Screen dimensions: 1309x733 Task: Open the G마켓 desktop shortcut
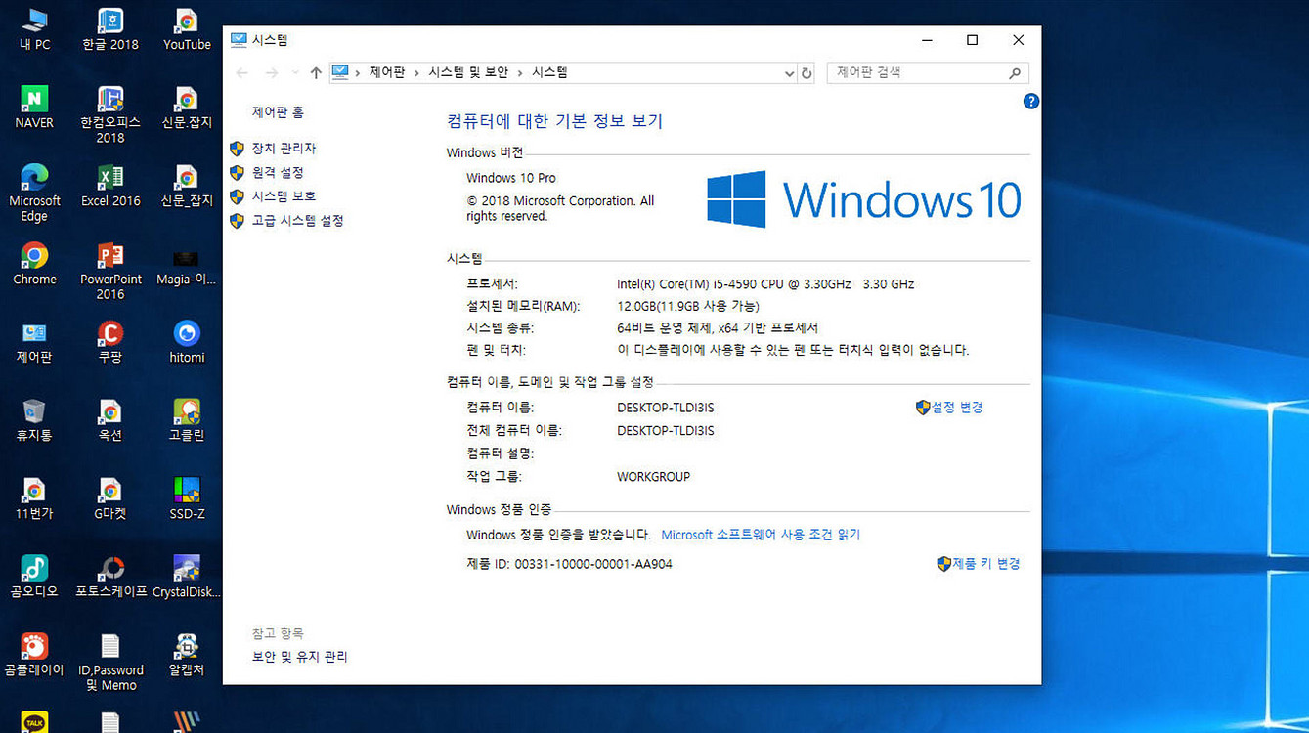(110, 497)
